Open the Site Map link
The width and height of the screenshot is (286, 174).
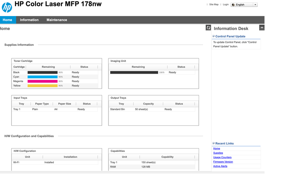pyautogui.click(x=214, y=4)
